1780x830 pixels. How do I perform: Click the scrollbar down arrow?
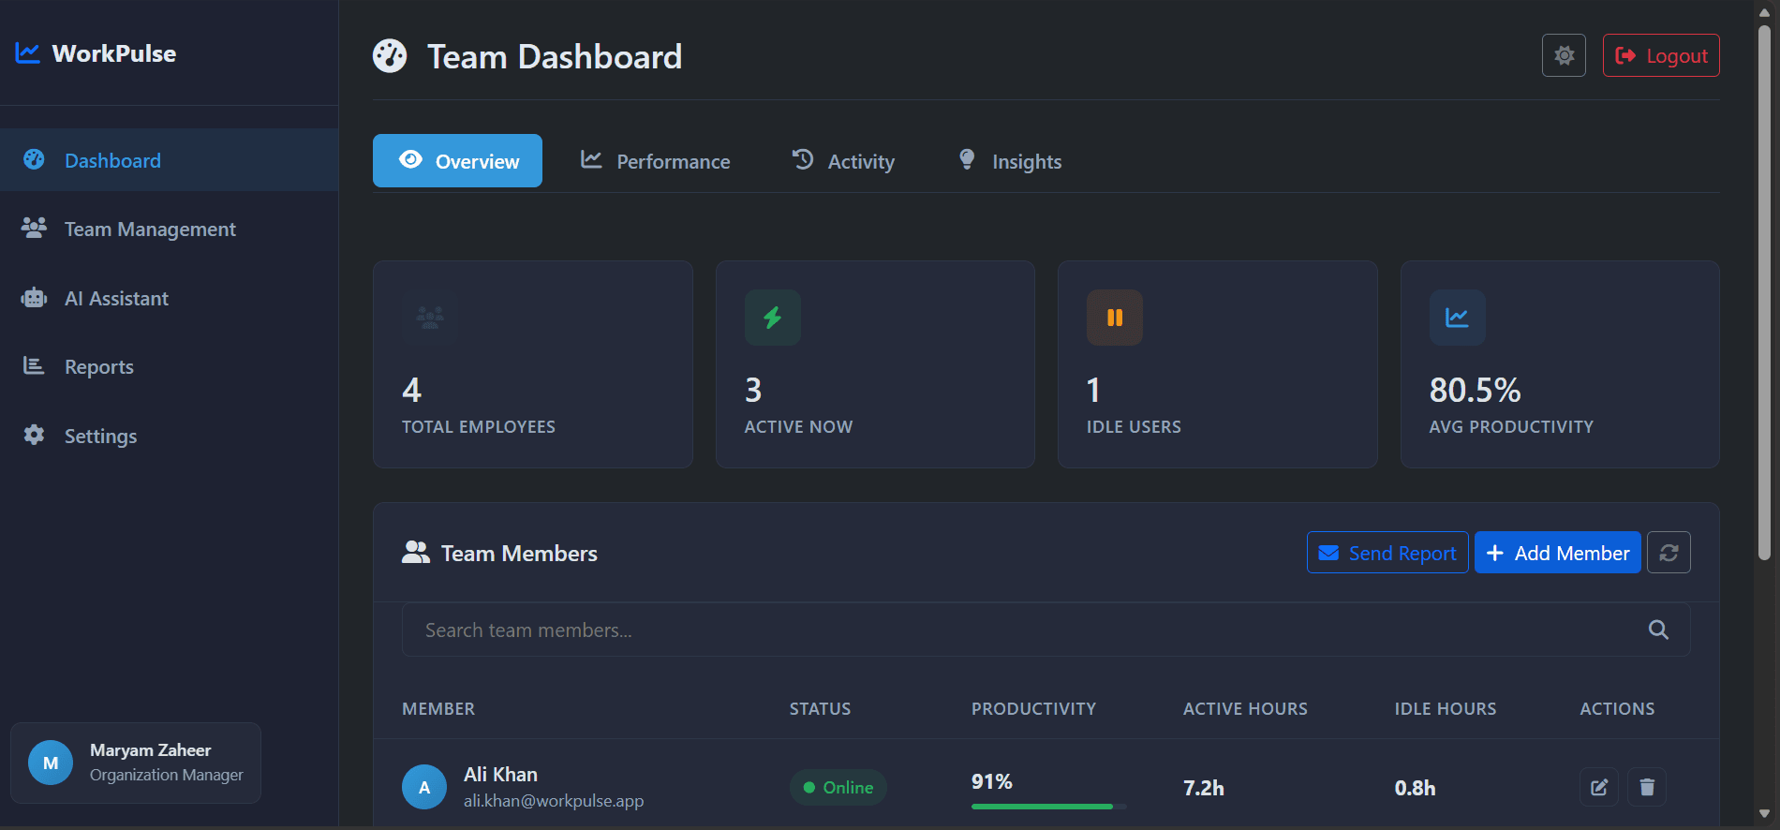click(1764, 814)
